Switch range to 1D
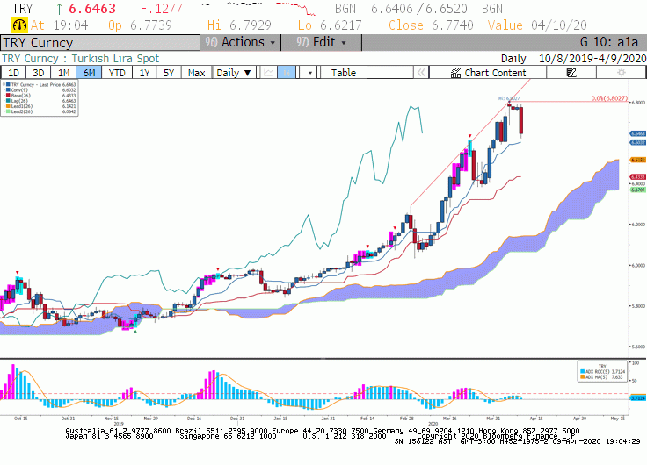 pos(13,73)
